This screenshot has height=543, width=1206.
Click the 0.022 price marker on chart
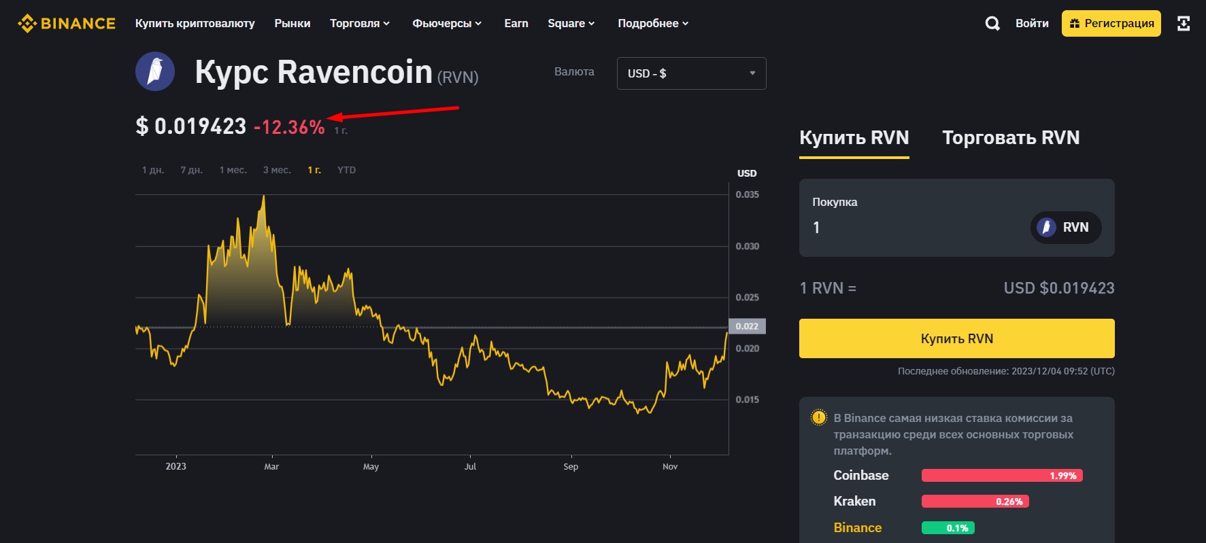pos(747,326)
